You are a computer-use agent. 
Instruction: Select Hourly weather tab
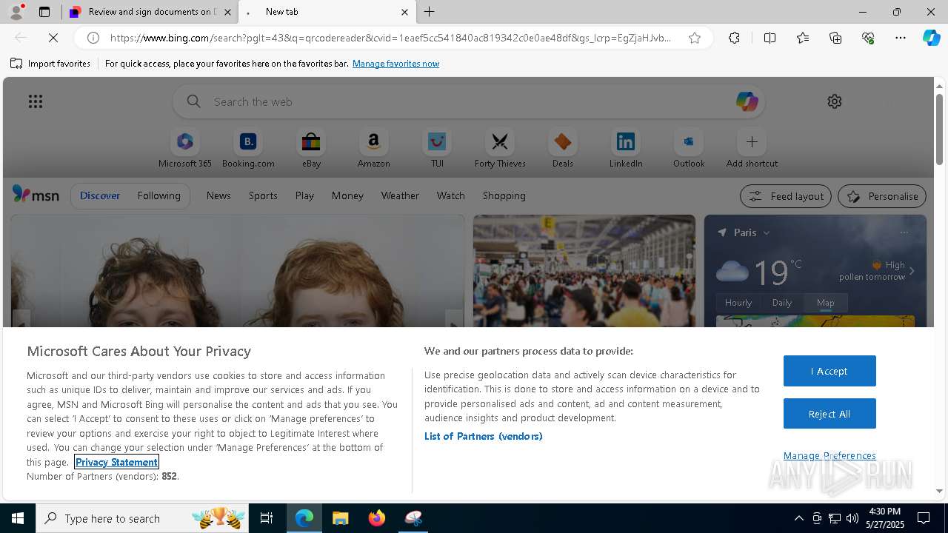(x=738, y=302)
